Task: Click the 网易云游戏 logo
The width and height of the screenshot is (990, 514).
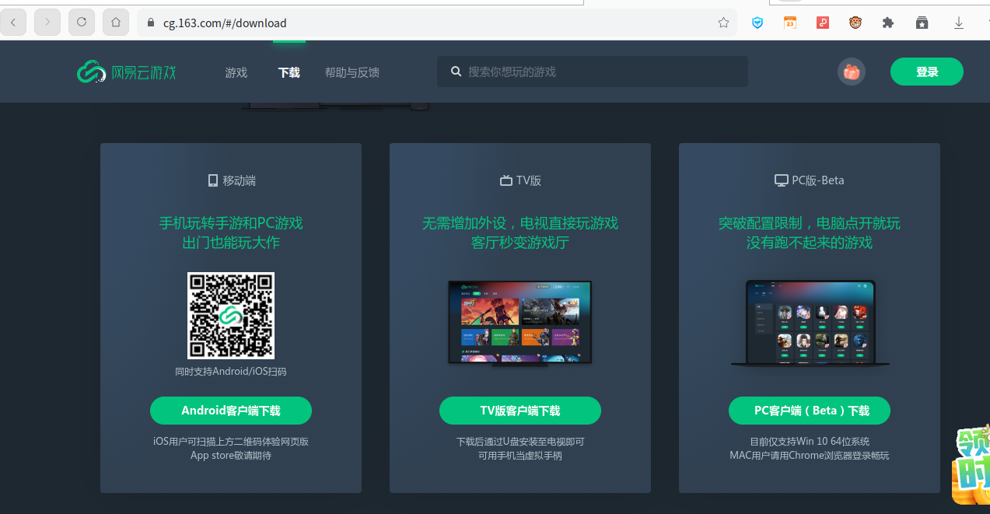Action: [x=126, y=71]
